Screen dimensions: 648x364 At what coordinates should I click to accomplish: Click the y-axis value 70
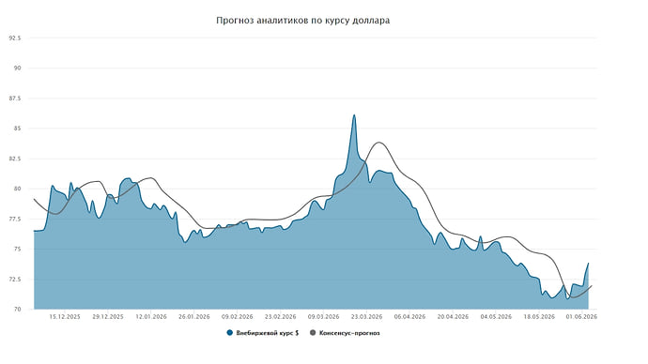tap(18, 309)
